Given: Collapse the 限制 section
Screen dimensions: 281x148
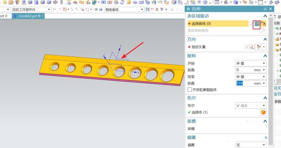Looking at the screenshot, I should click(265, 56).
